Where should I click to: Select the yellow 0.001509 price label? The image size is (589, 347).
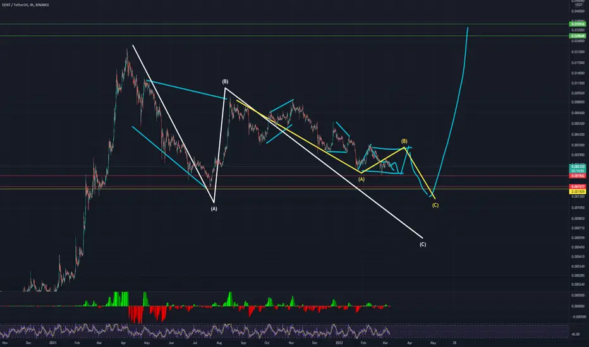(x=578, y=192)
